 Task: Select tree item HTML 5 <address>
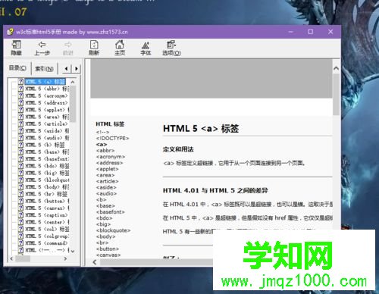click(46, 103)
